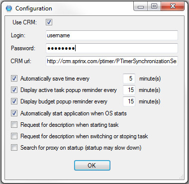Check Request for description when switching task
The height and width of the screenshot is (184, 189).
click(14, 136)
